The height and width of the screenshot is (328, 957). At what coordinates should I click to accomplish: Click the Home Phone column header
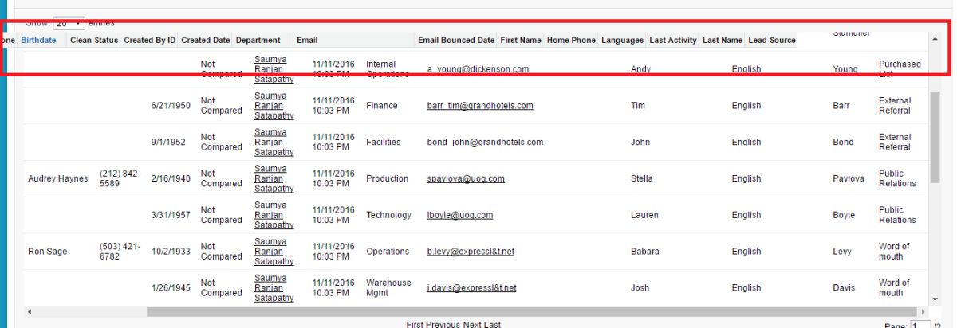tap(571, 41)
